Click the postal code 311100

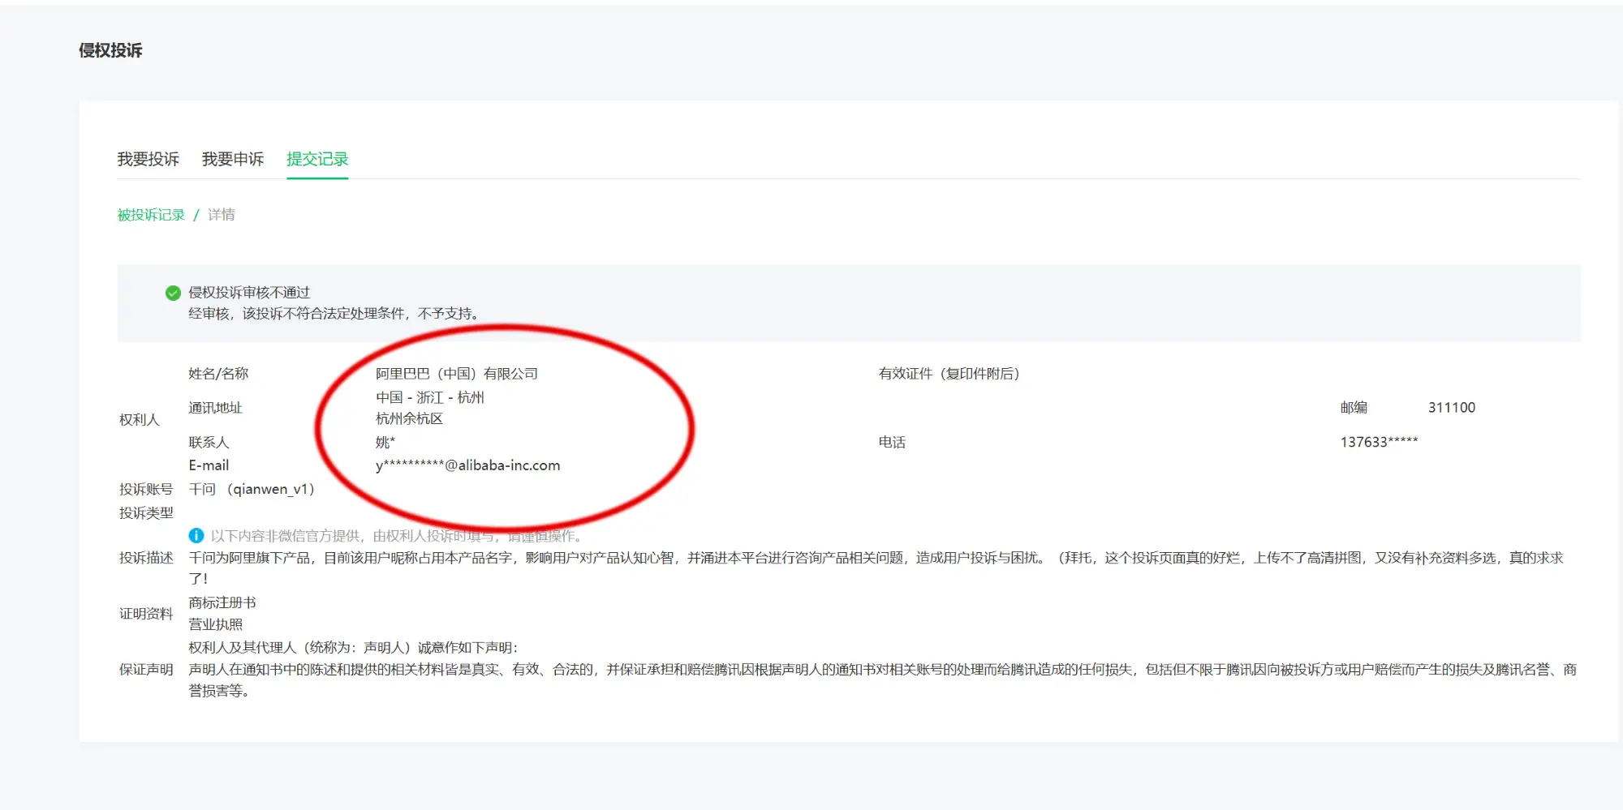point(1451,408)
